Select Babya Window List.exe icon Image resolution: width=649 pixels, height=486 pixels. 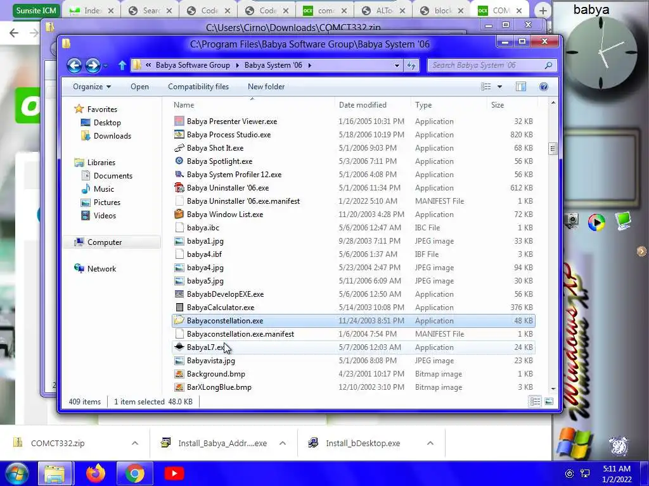(x=179, y=214)
